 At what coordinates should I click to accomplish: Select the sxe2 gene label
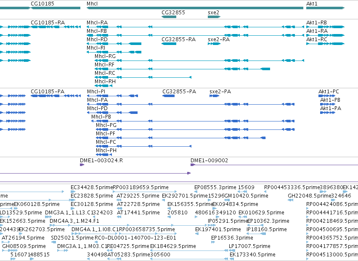(x=213, y=12)
